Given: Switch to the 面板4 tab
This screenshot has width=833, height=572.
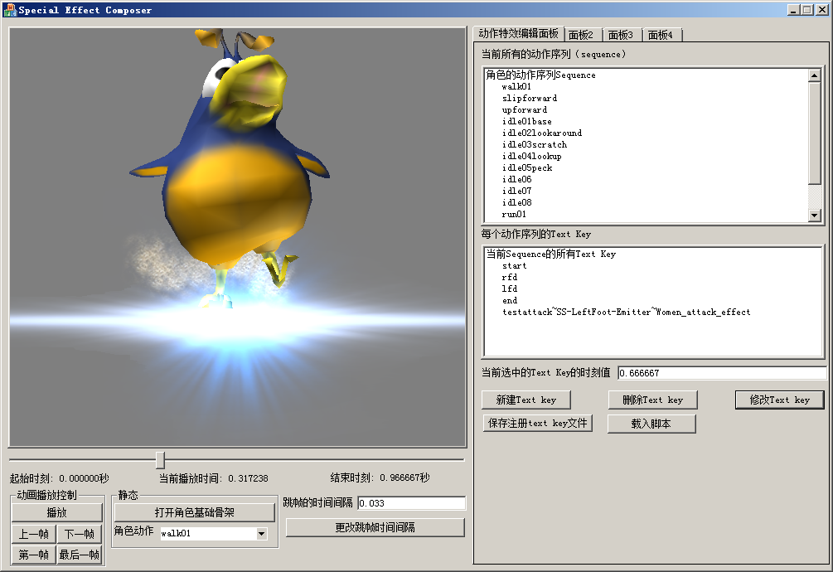Looking at the screenshot, I should pos(661,35).
